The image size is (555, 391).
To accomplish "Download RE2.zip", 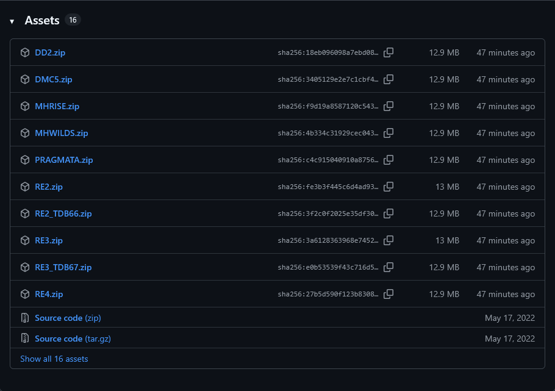I will [49, 187].
